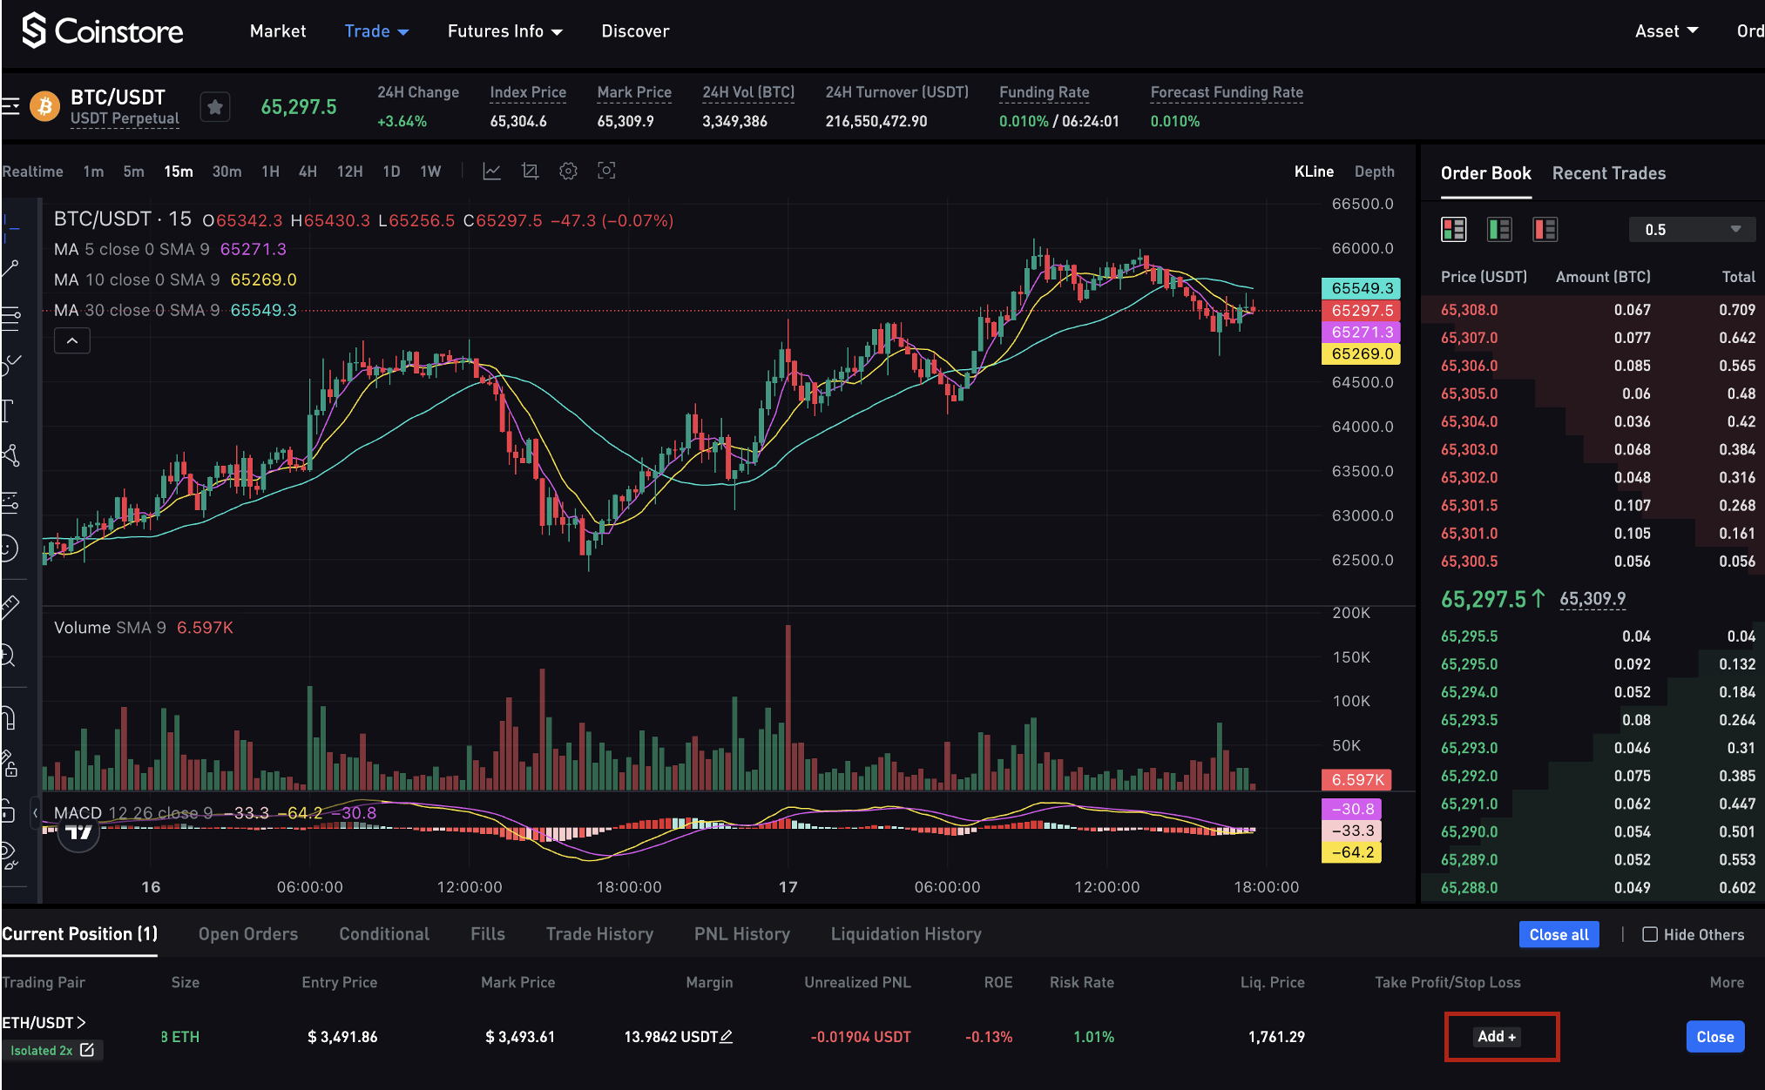Click bid price 65,295.5 in order book
The height and width of the screenshot is (1090, 1765).
[1469, 636]
